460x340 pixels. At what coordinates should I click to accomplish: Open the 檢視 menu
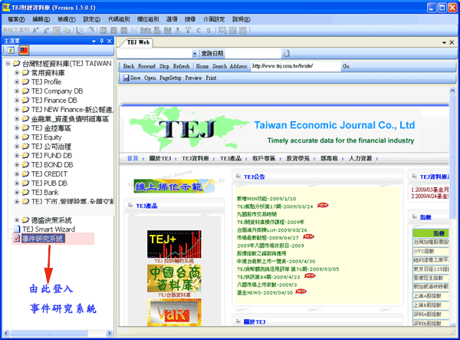[x=66, y=19]
